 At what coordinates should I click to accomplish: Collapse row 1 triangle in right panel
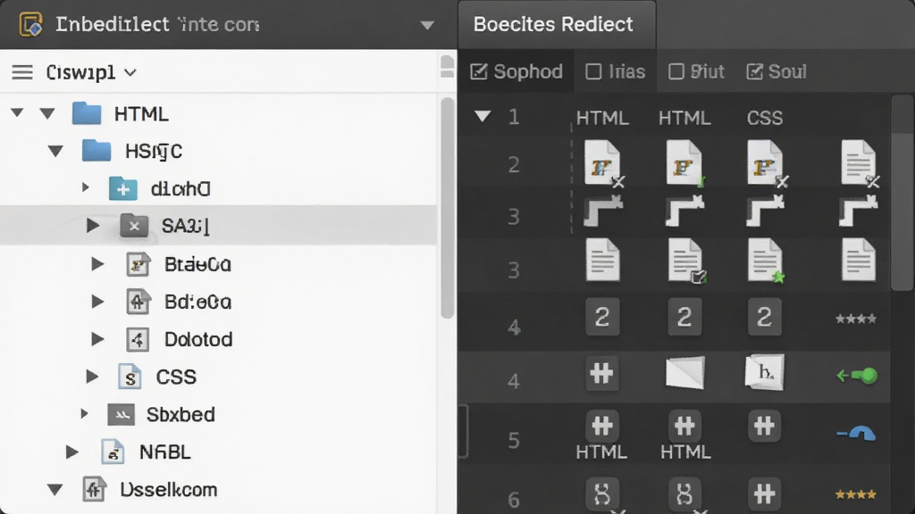pyautogui.click(x=483, y=116)
